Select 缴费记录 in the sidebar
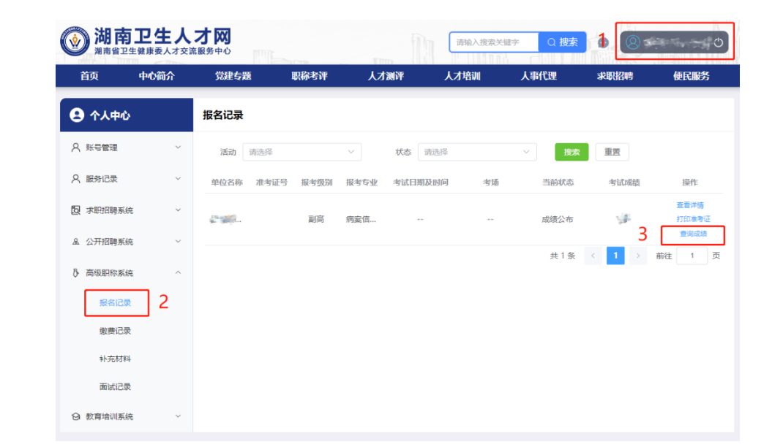 click(115, 331)
